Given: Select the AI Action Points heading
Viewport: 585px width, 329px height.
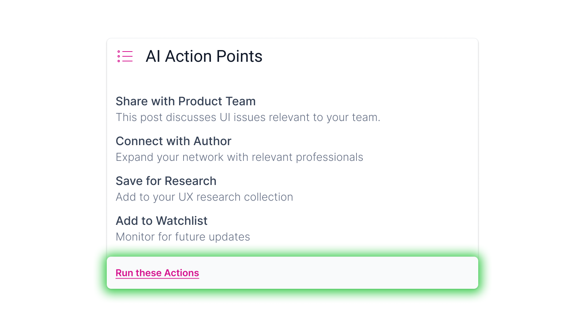Looking at the screenshot, I should pos(204,56).
